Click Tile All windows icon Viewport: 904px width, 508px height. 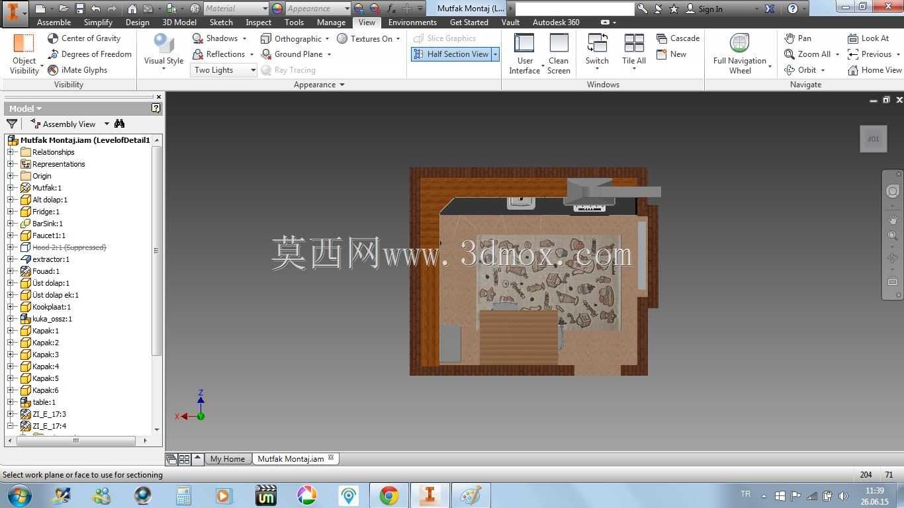(634, 44)
